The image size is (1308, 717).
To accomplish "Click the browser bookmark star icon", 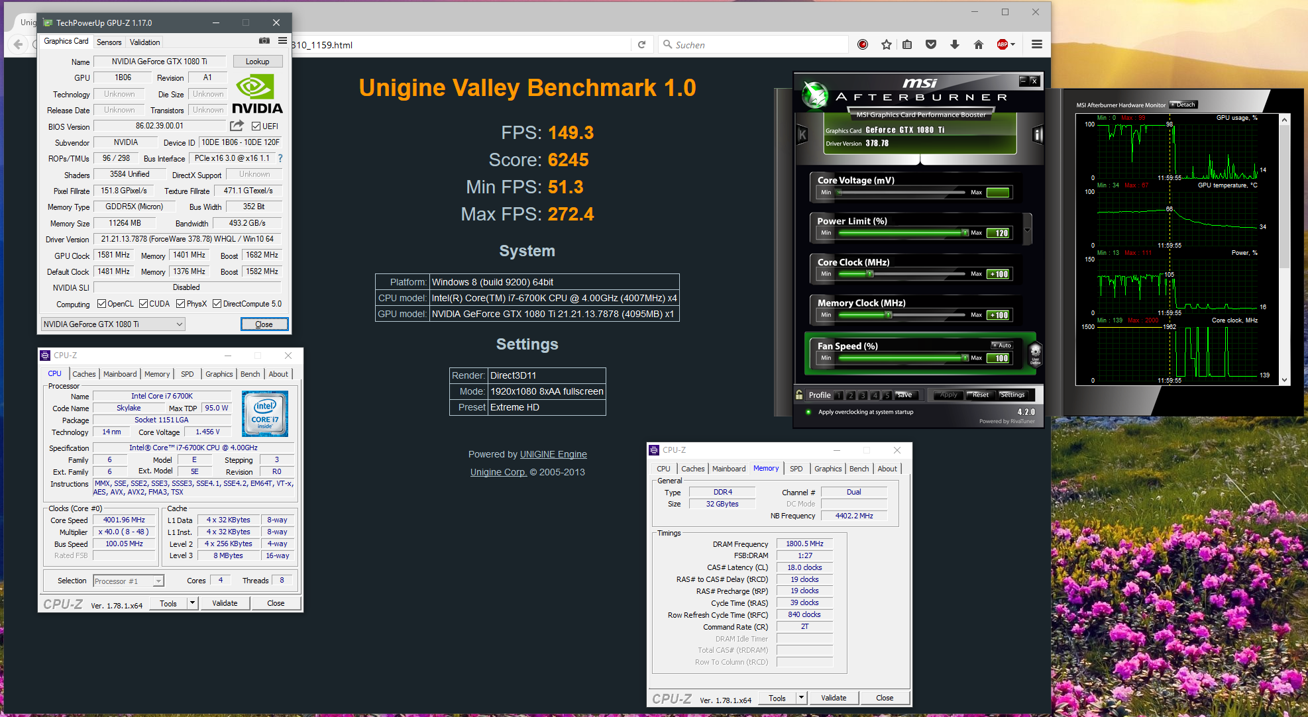I will (x=887, y=44).
